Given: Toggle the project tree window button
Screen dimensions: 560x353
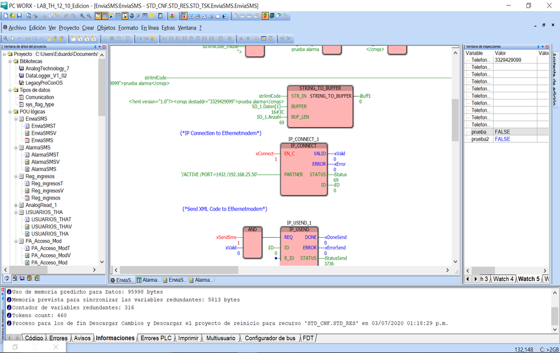Looking at the screenshot, I should (x=98, y=16).
